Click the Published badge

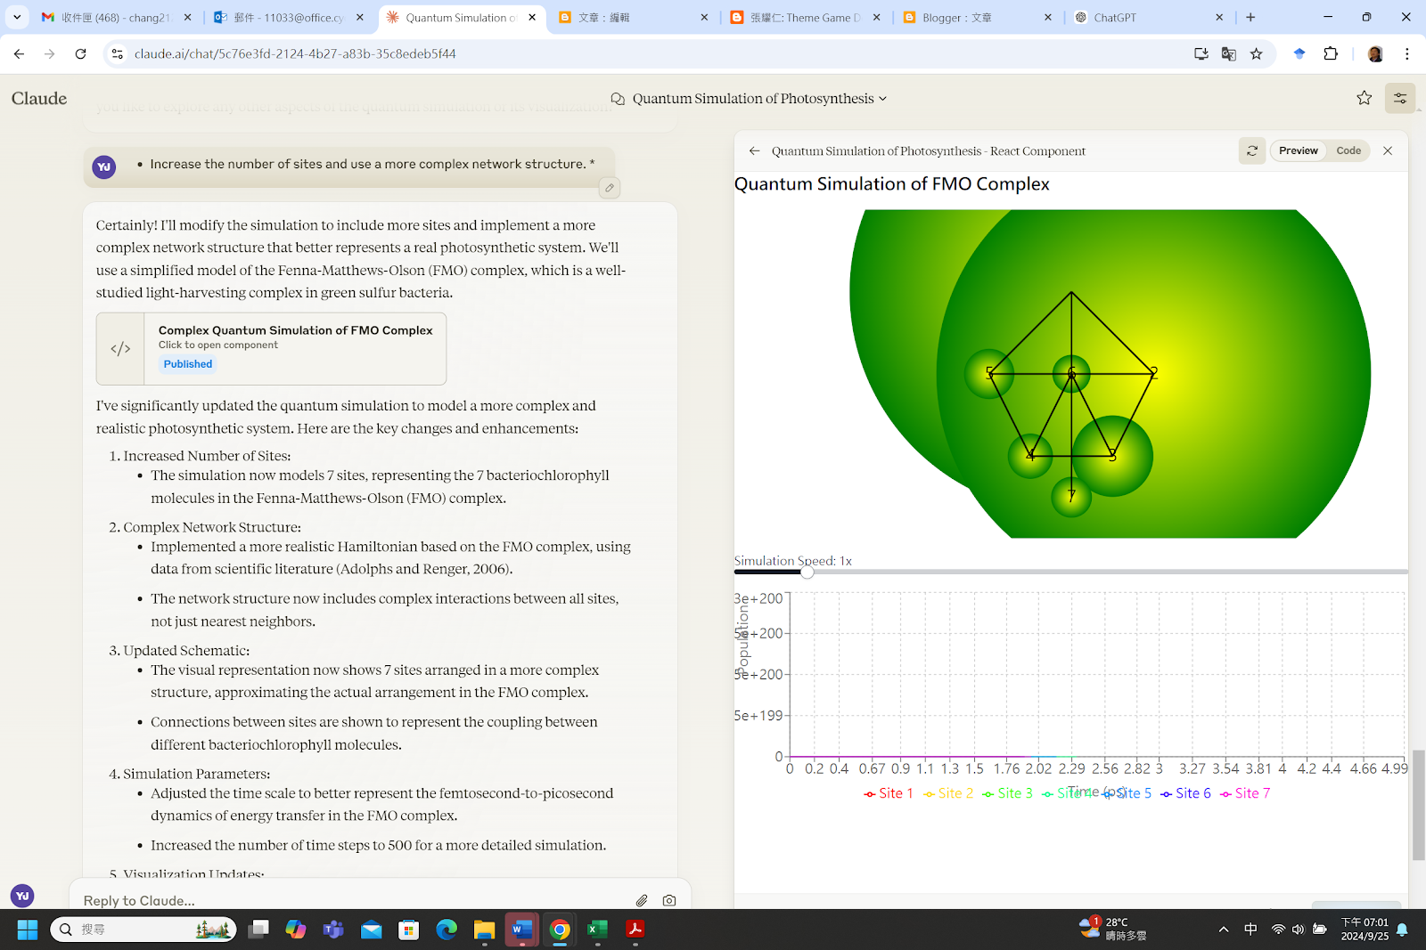coord(188,364)
